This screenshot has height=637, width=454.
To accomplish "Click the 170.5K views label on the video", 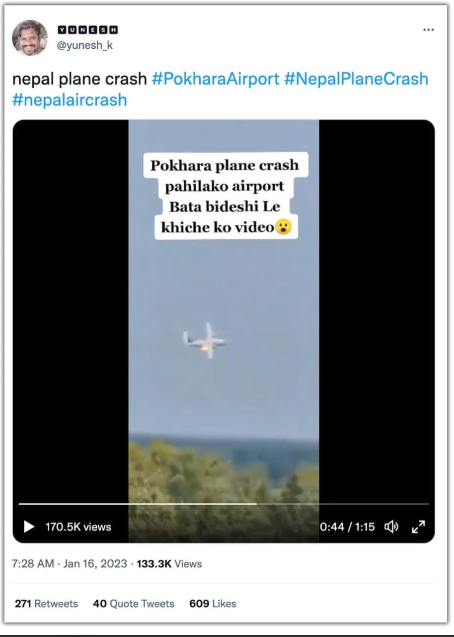I will (78, 527).
